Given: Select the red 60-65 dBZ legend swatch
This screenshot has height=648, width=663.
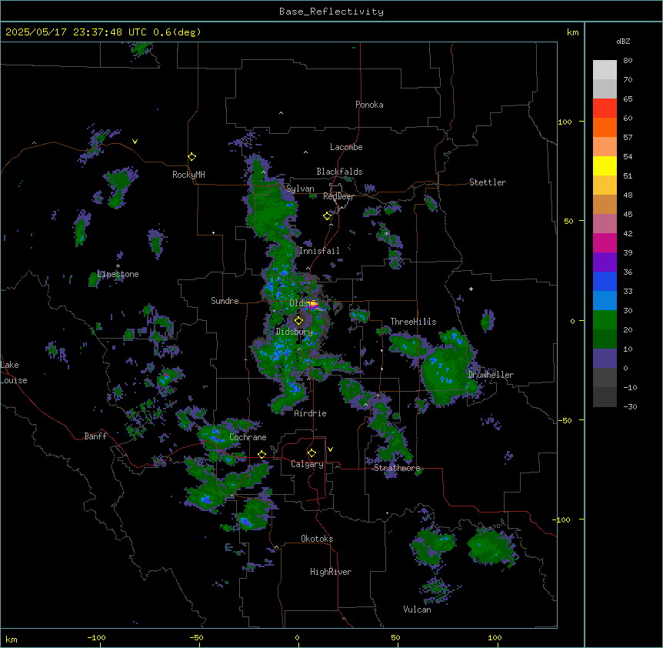Looking at the screenshot, I should tap(605, 109).
